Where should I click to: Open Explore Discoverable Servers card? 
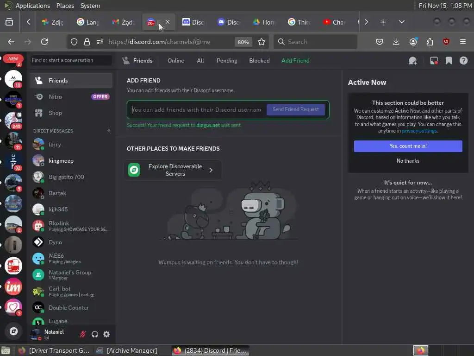173,170
